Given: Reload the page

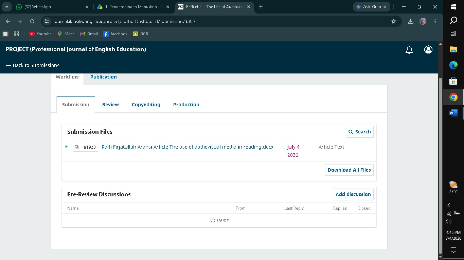Looking at the screenshot, I should pyautogui.click(x=32, y=21).
